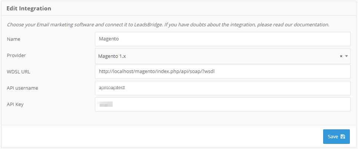Click the blue Save button

pos(336,137)
